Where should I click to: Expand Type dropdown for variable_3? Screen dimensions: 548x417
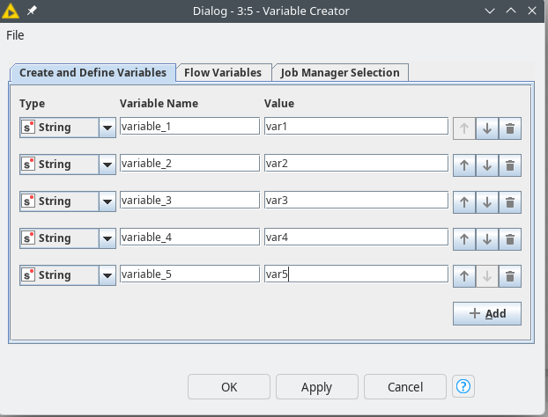coord(107,201)
